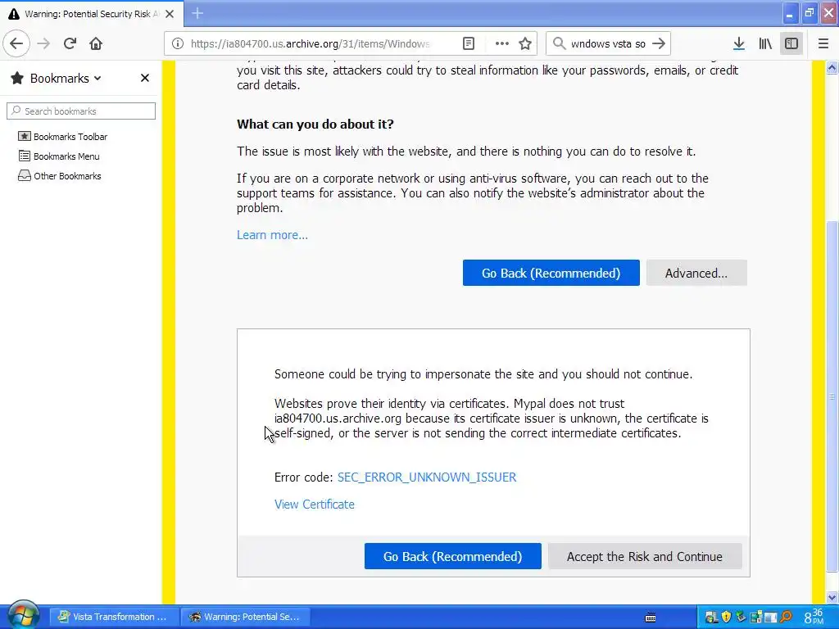Click Go Back (Recommended) in advanced panel

452,556
